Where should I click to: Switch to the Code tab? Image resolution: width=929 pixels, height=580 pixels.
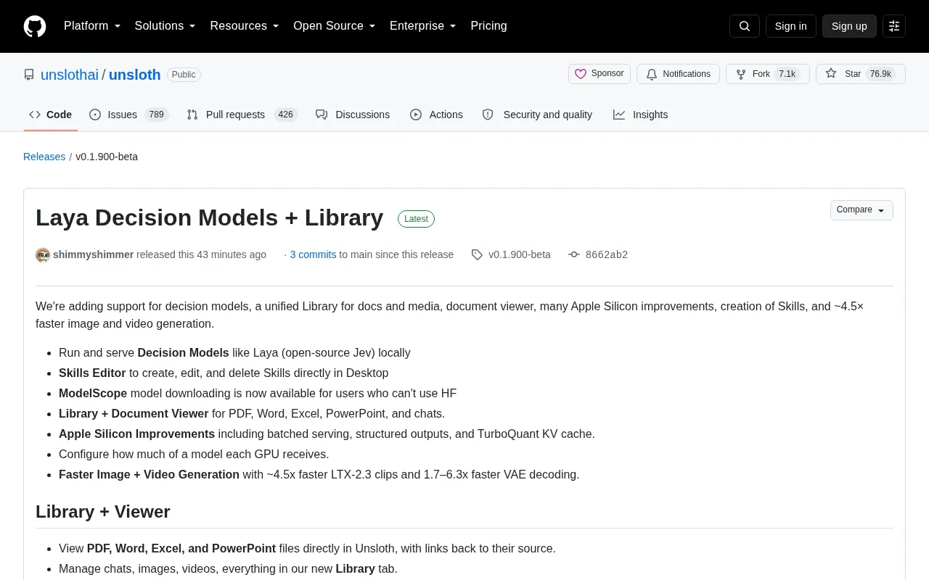click(51, 115)
